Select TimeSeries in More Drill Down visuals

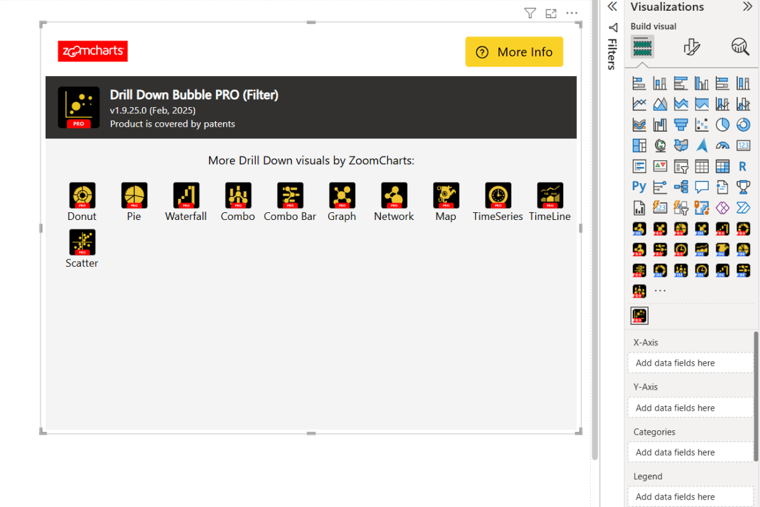coord(498,202)
